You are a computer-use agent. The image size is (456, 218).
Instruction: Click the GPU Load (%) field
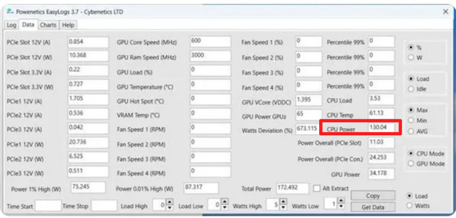210,70
